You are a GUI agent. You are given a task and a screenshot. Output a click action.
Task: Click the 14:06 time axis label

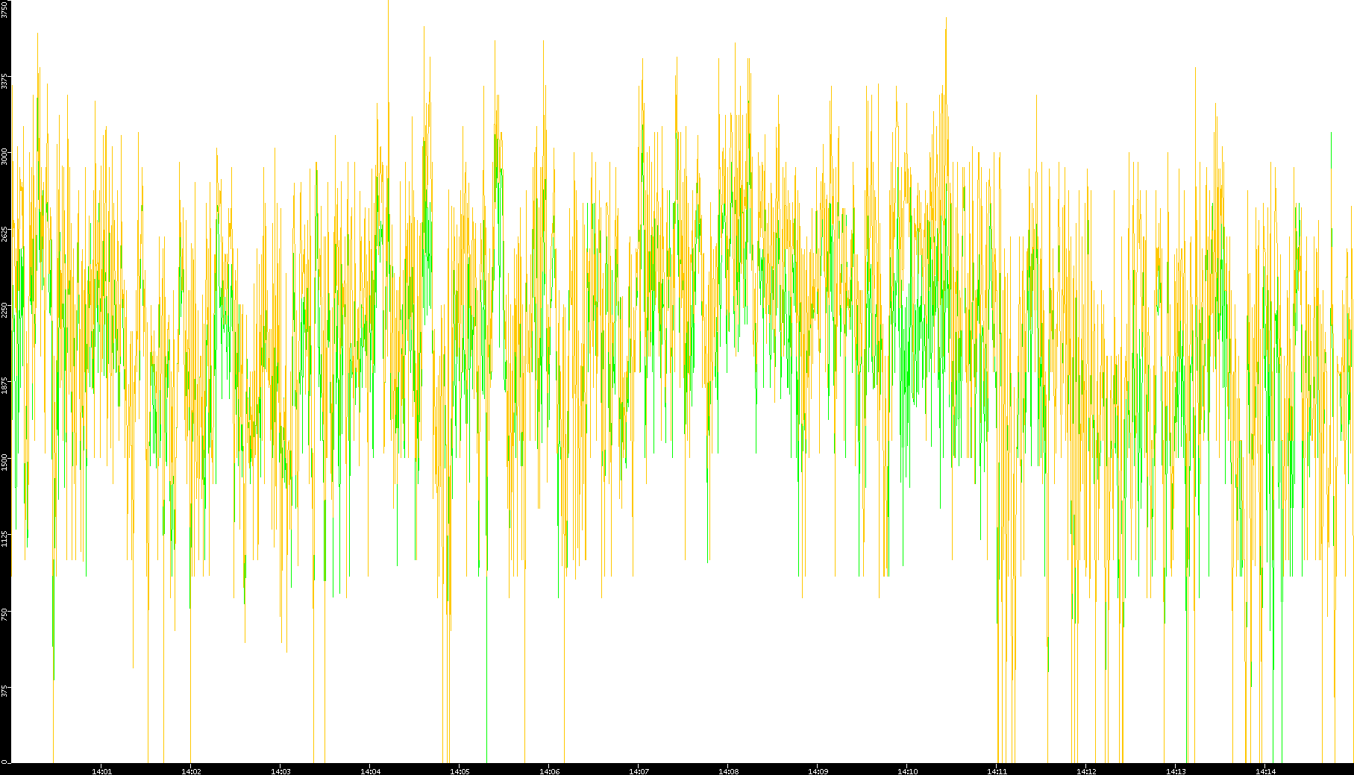coord(549,771)
